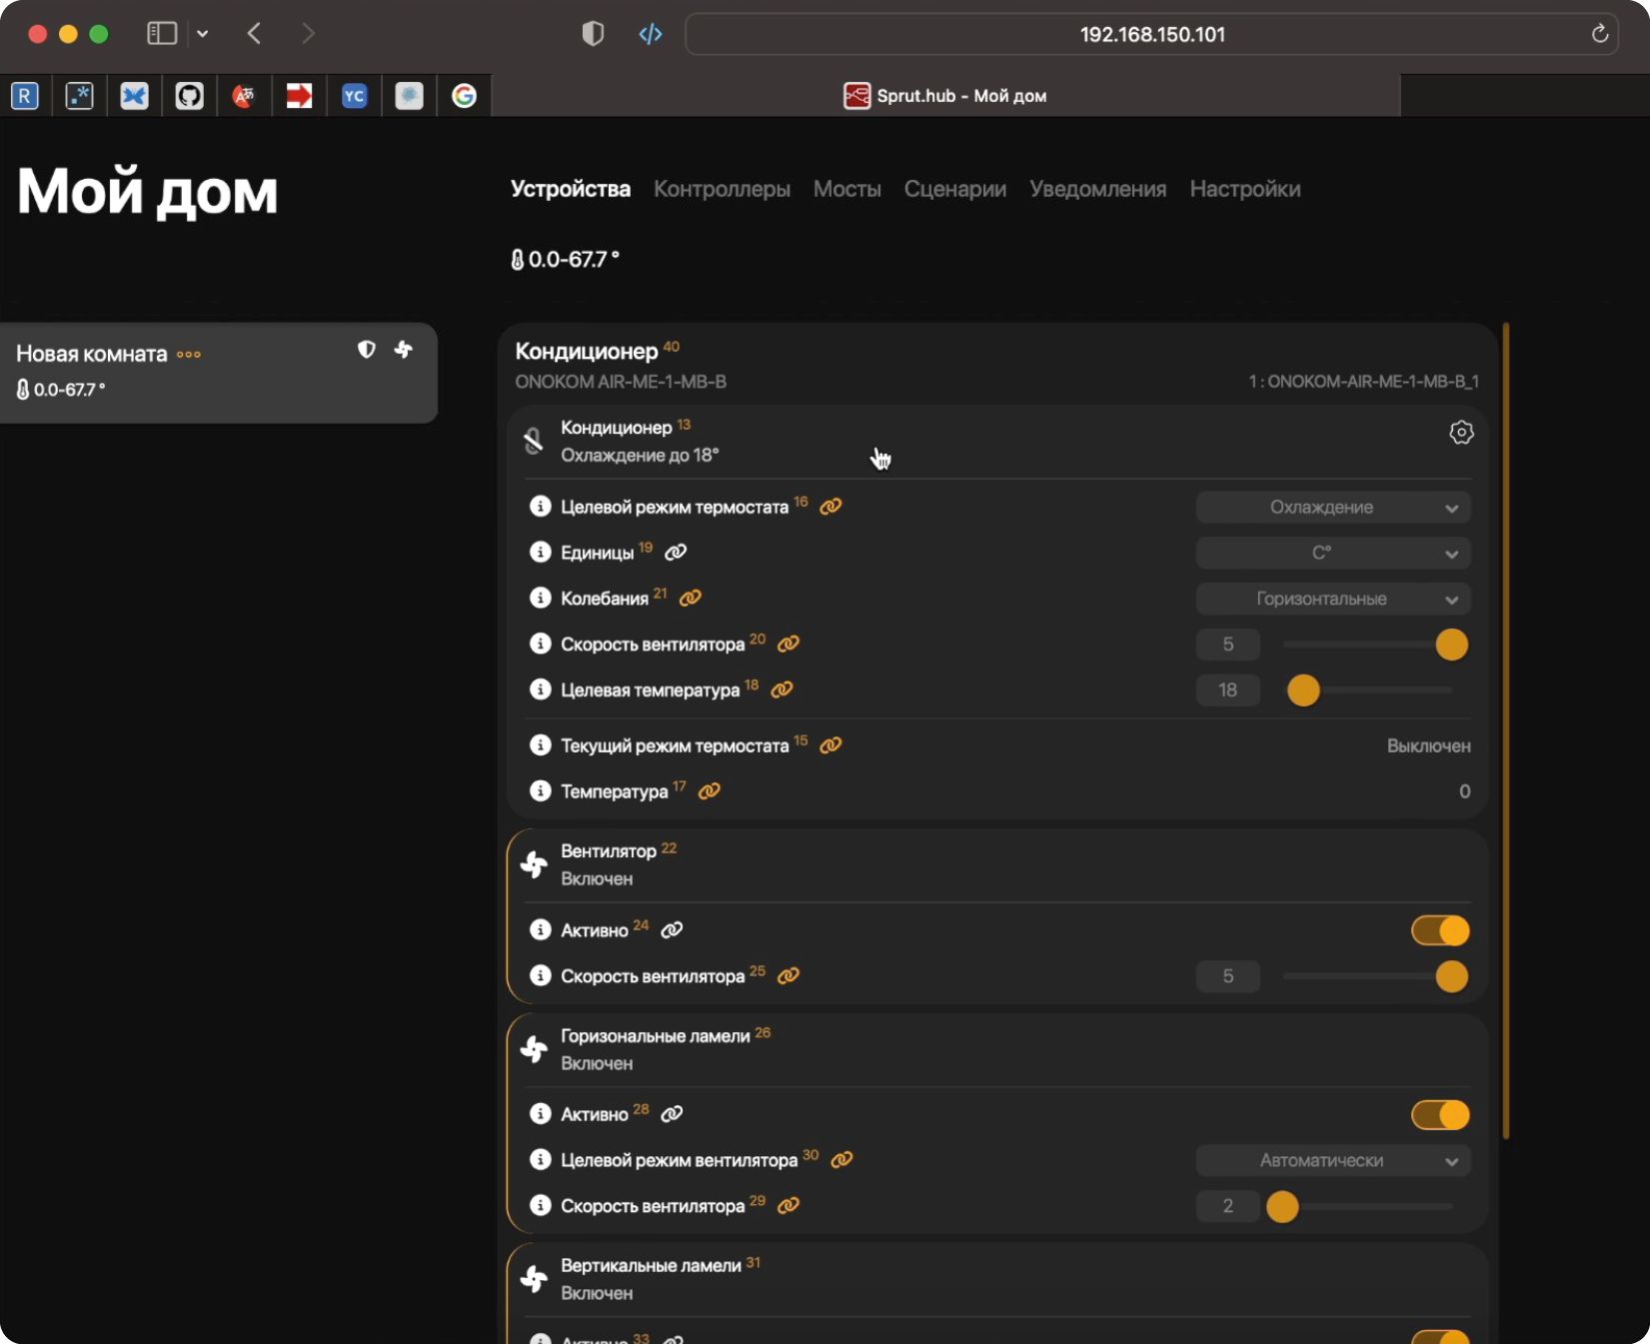The height and width of the screenshot is (1344, 1650).
Task: Toggle Активно switch for Вентилятор
Action: [1440, 930]
